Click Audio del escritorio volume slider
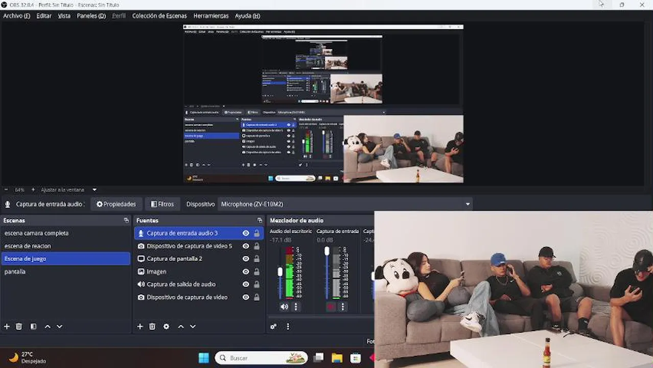The height and width of the screenshot is (368, 653). click(280, 273)
